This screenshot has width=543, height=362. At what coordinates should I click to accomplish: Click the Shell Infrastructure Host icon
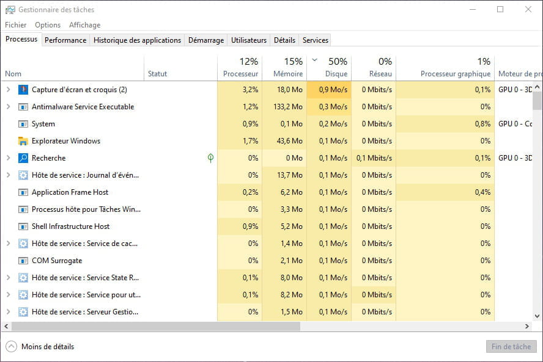point(23,226)
